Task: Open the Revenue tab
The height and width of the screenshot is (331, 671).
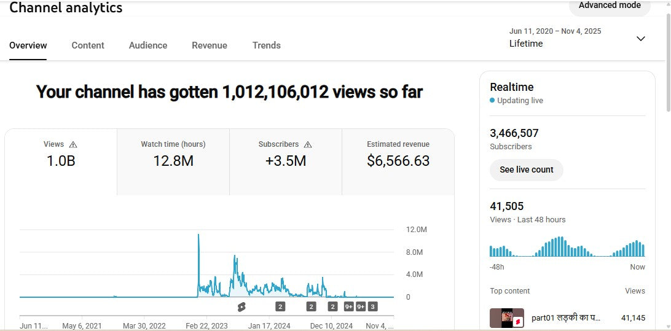Action: [x=210, y=45]
